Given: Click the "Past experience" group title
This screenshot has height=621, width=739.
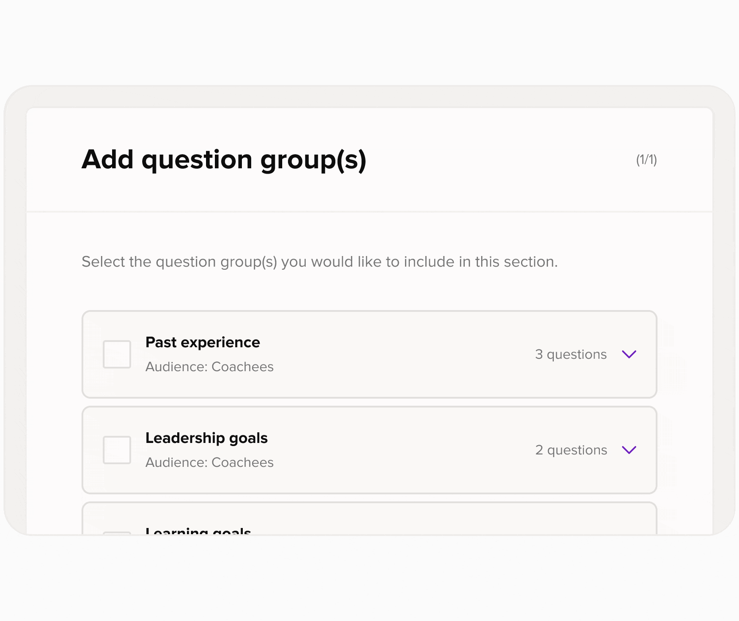Looking at the screenshot, I should (202, 342).
